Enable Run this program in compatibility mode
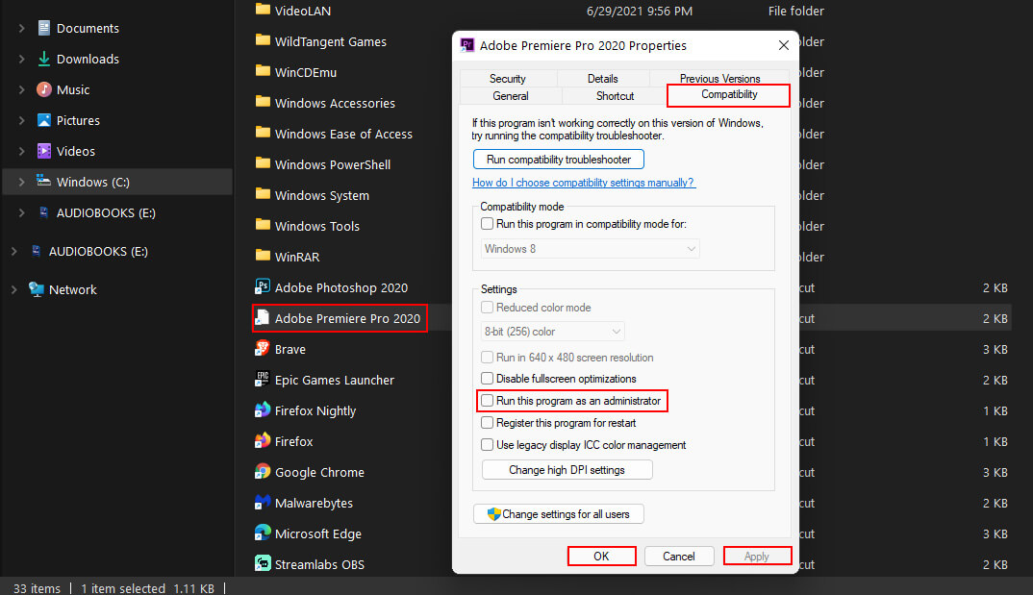Image resolution: width=1033 pixels, height=595 pixels. pyautogui.click(x=487, y=224)
